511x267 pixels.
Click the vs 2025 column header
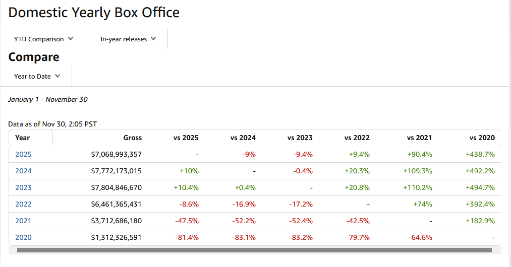pyautogui.click(x=186, y=138)
